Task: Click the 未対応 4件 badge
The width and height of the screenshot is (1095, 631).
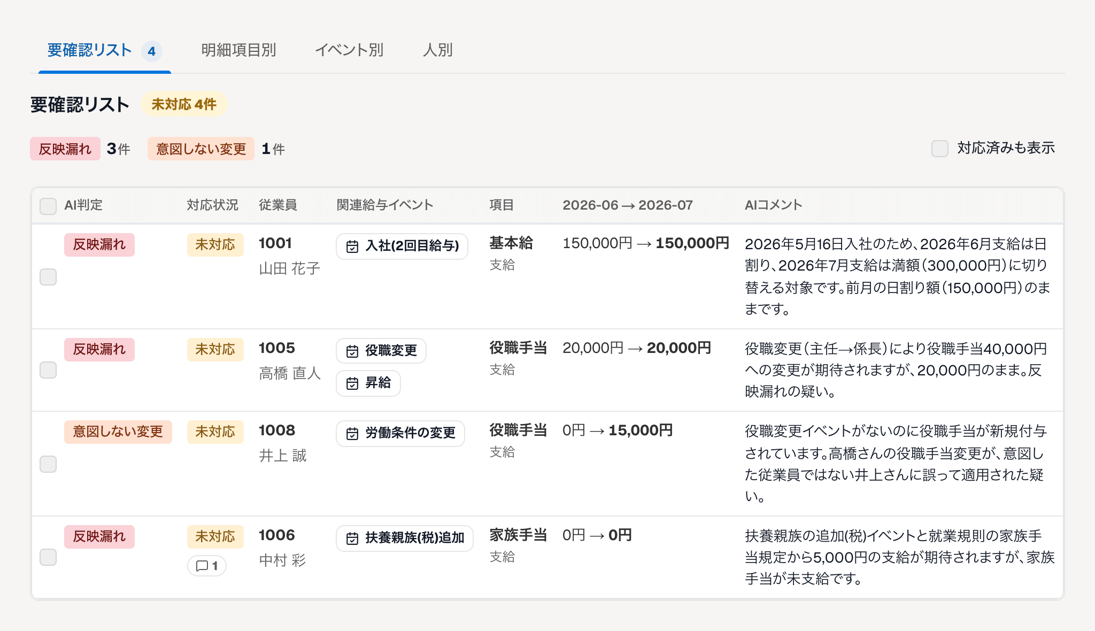Action: (x=184, y=104)
